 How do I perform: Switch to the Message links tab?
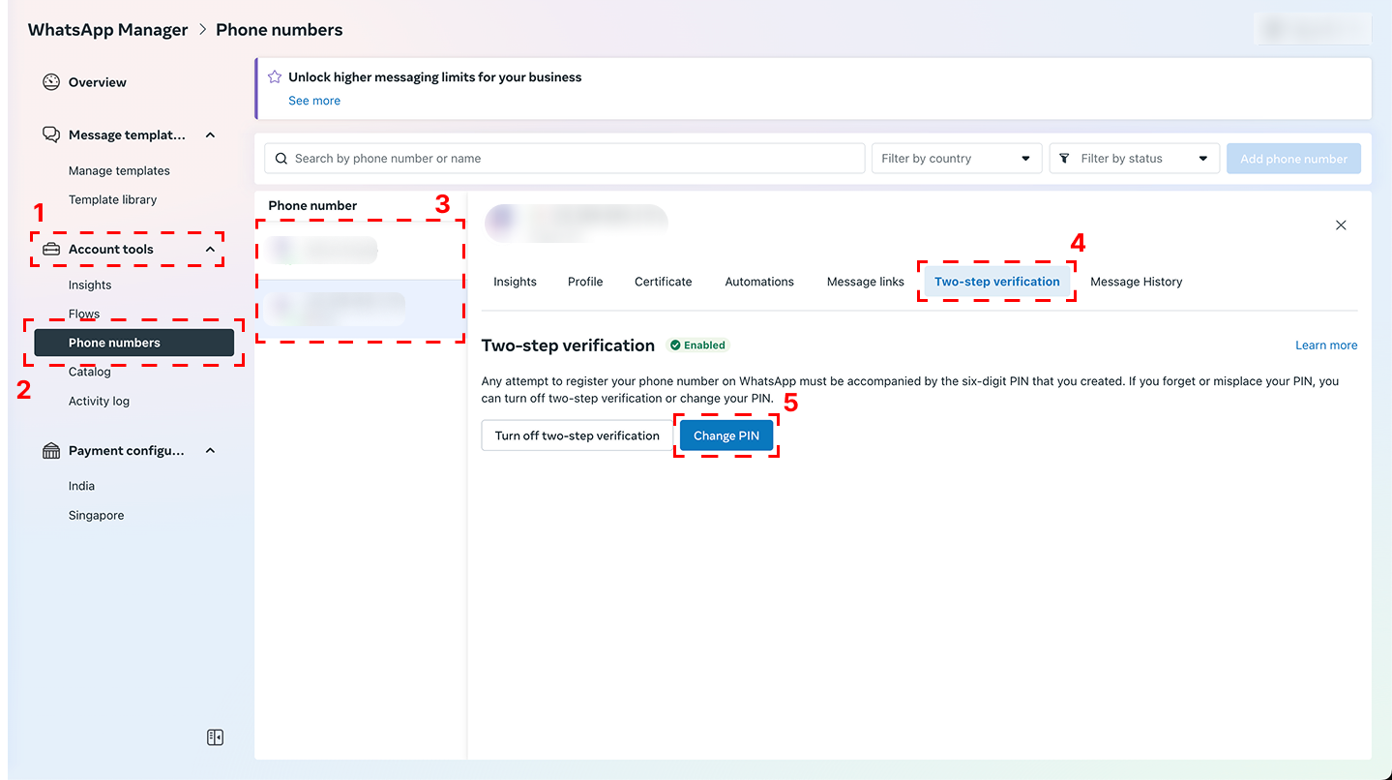pyautogui.click(x=866, y=282)
